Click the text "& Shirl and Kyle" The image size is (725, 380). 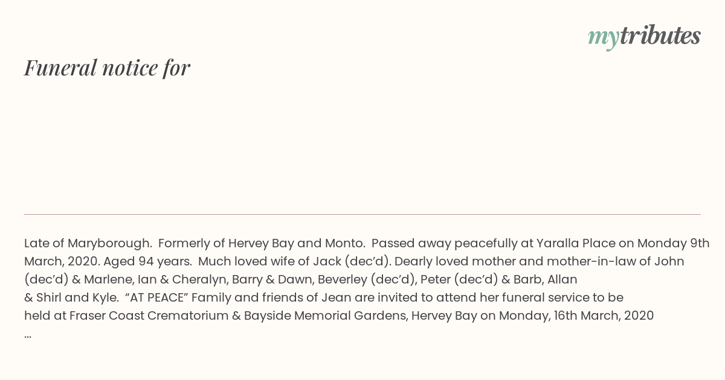point(71,297)
